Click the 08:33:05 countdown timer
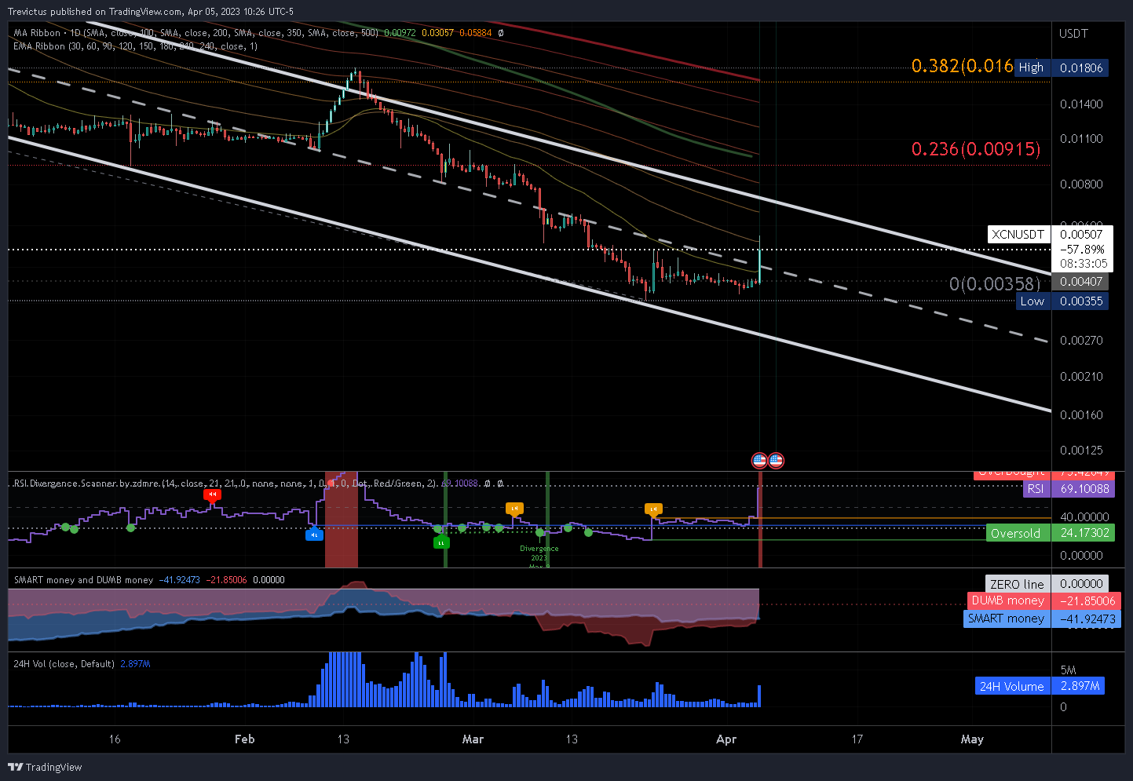Screen dimensions: 1133x781 click(x=1083, y=264)
